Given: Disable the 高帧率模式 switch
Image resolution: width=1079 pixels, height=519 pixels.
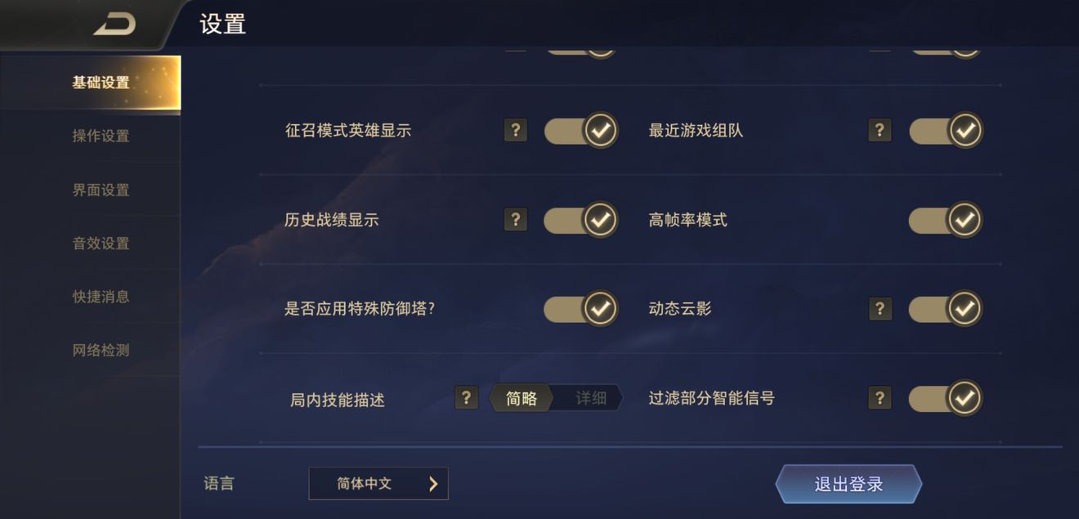Looking at the screenshot, I should [946, 219].
